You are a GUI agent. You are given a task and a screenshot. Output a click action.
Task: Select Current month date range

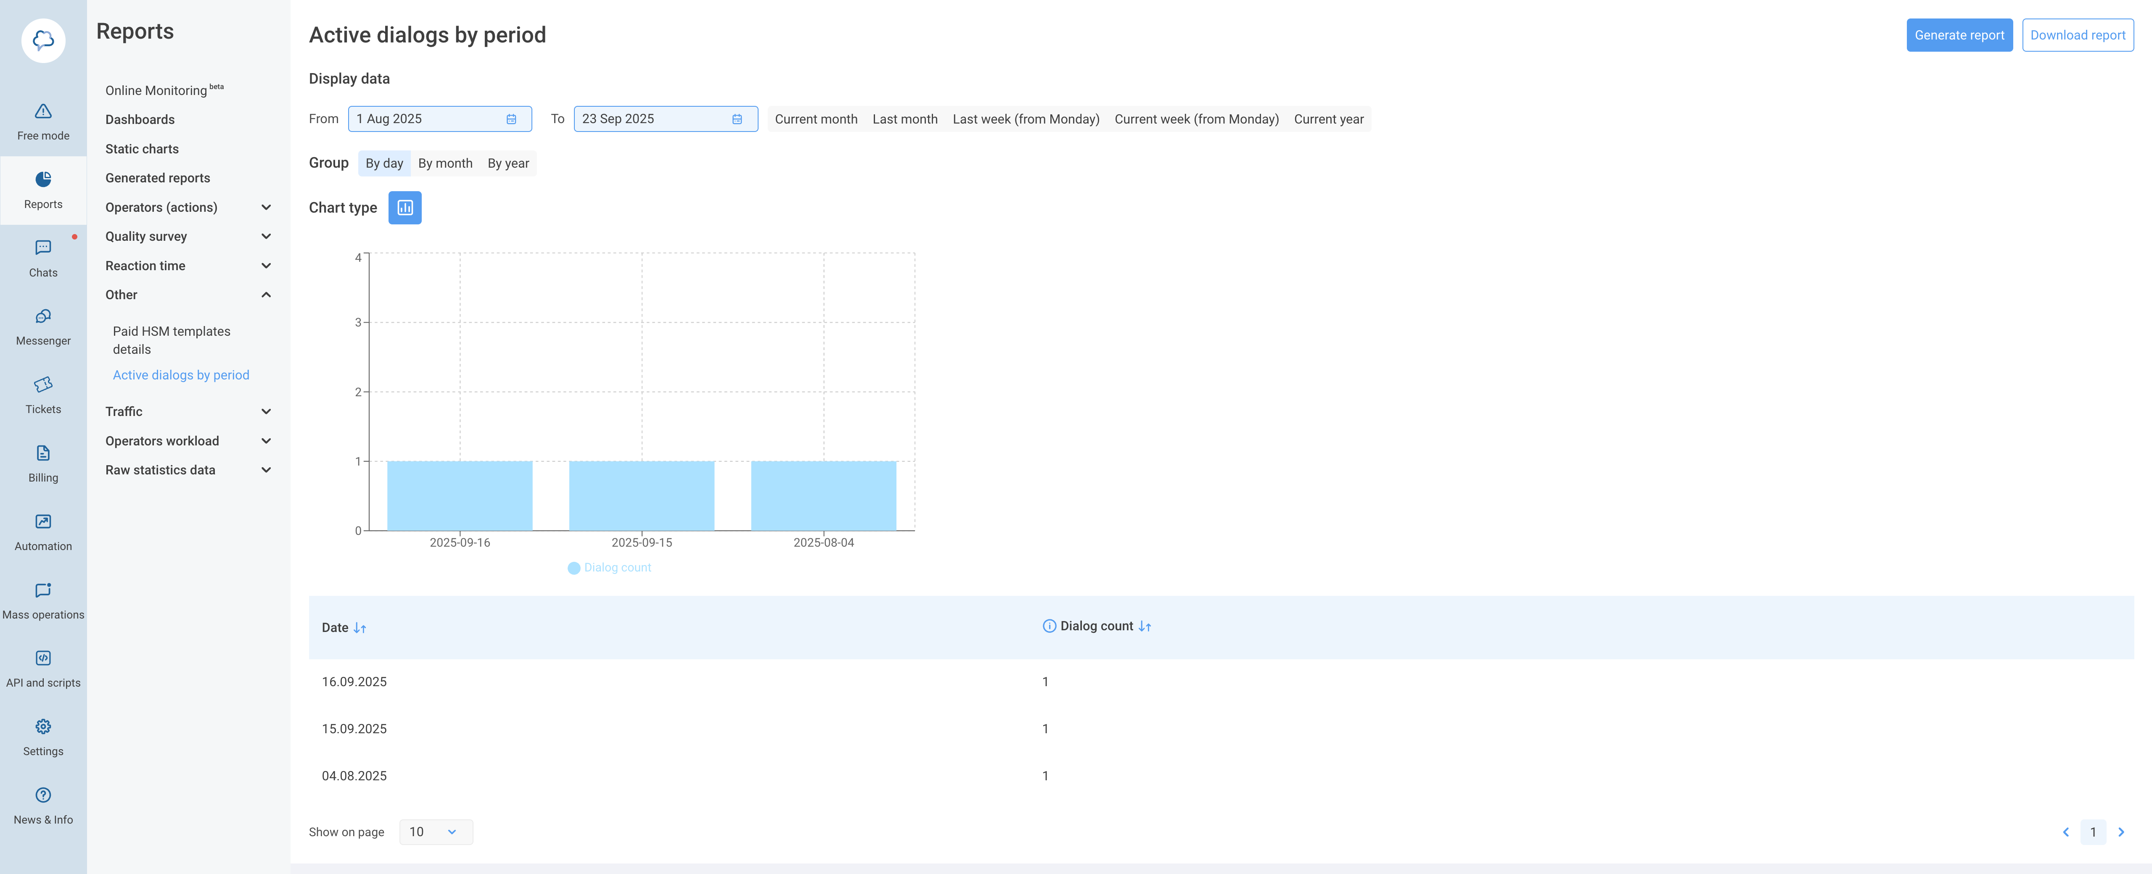point(816,119)
